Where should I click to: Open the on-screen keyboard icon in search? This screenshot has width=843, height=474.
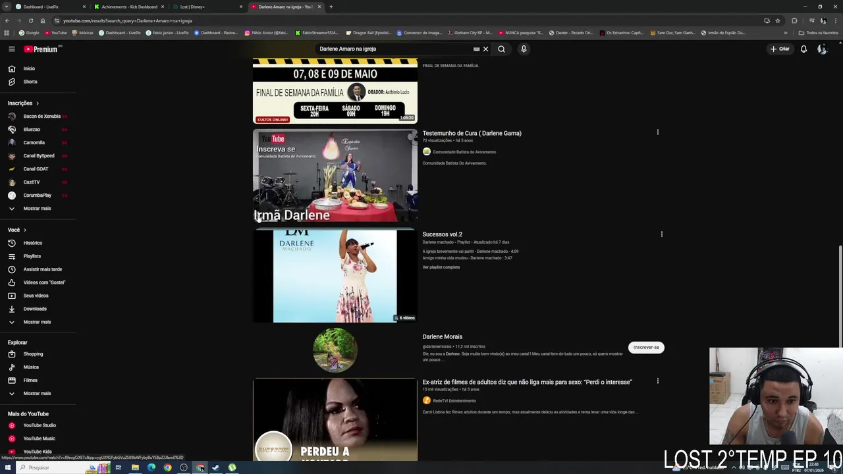point(476,49)
